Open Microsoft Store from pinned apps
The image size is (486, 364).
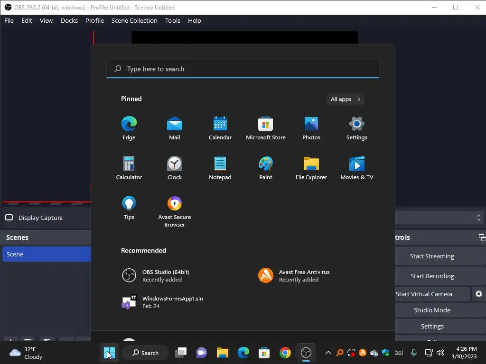pyautogui.click(x=266, y=128)
